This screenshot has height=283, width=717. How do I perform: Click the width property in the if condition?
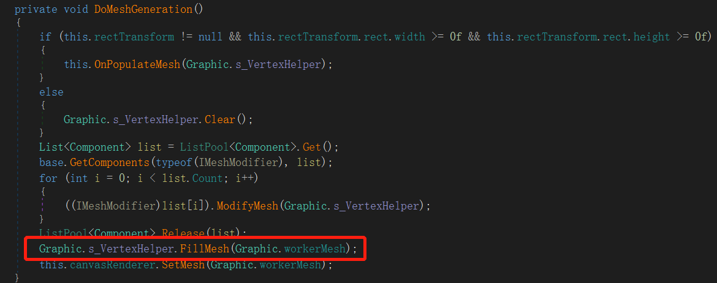click(x=409, y=37)
